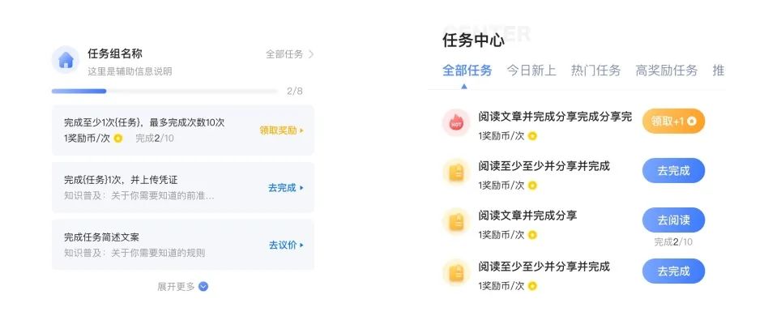Open 去完成 arrow in upload proof task
The height and width of the screenshot is (316, 781).
point(286,188)
